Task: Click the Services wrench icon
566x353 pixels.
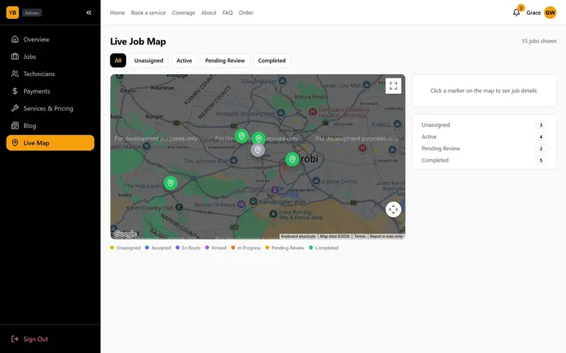Action: [x=15, y=108]
